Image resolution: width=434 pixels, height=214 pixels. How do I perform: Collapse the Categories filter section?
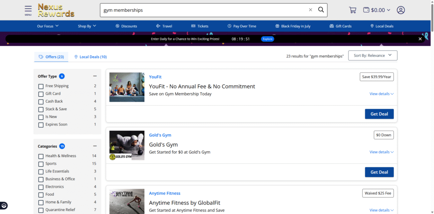pos(95,146)
